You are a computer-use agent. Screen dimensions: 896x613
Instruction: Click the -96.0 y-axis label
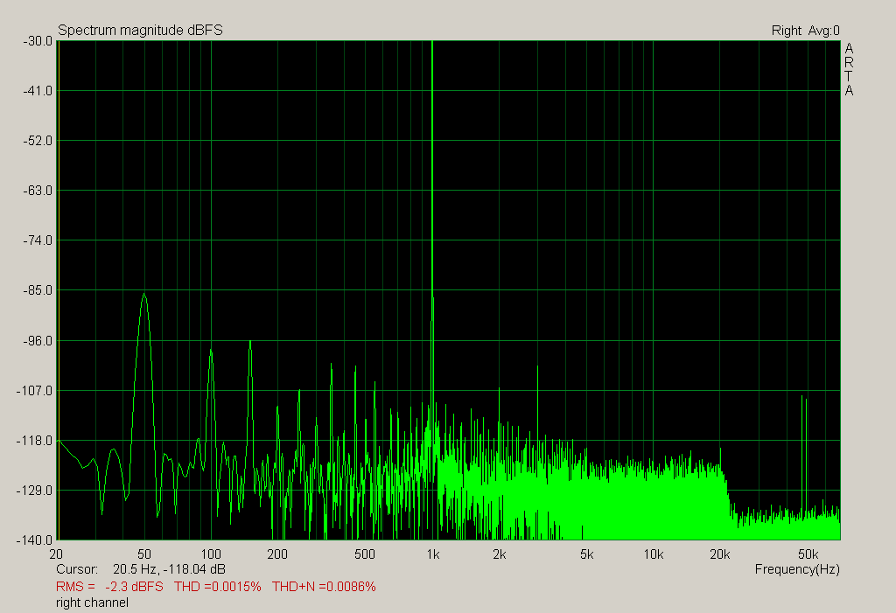point(38,341)
